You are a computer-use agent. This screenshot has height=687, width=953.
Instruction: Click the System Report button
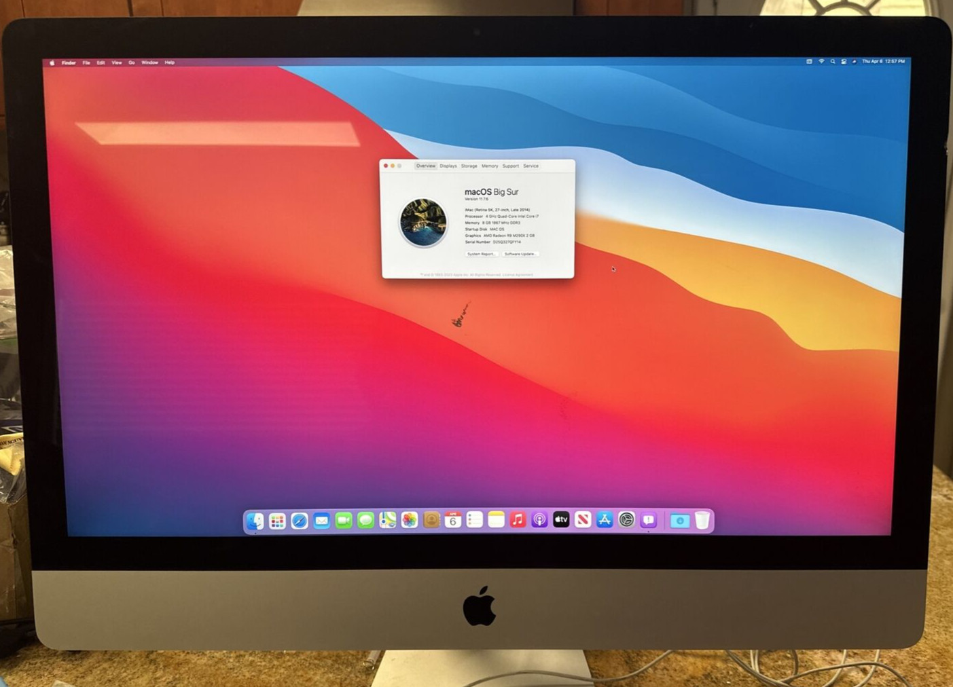[x=482, y=254]
